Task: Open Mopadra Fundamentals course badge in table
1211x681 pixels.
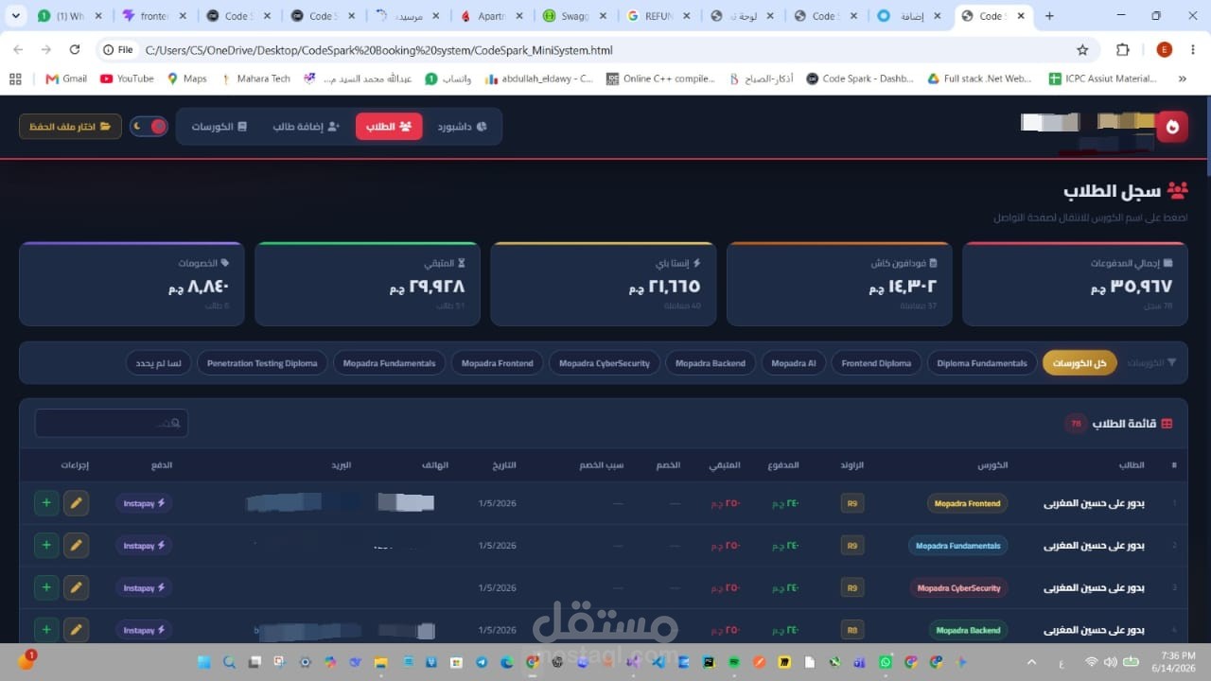Action: coord(957,546)
